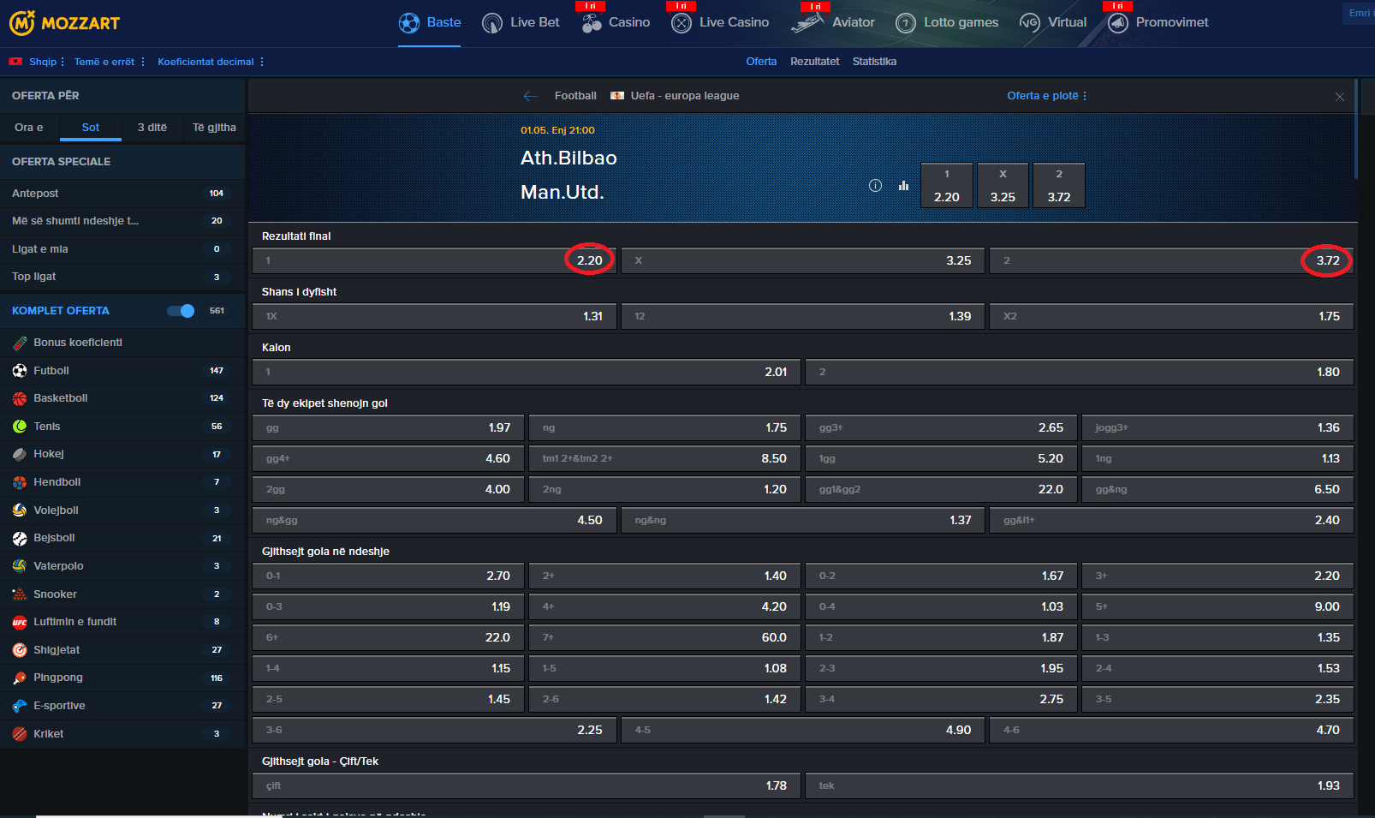The height and width of the screenshot is (818, 1375).
Task: Click Uefa - europa league breadcrumb
Action: pos(685,96)
